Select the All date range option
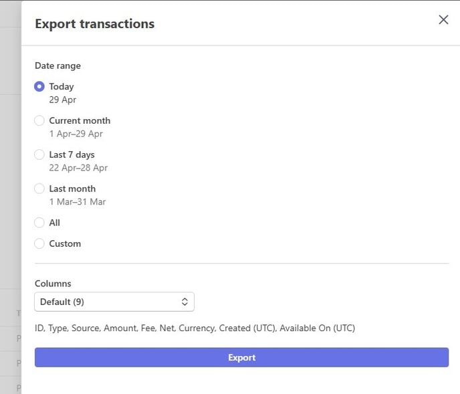460x394 pixels. [39, 223]
